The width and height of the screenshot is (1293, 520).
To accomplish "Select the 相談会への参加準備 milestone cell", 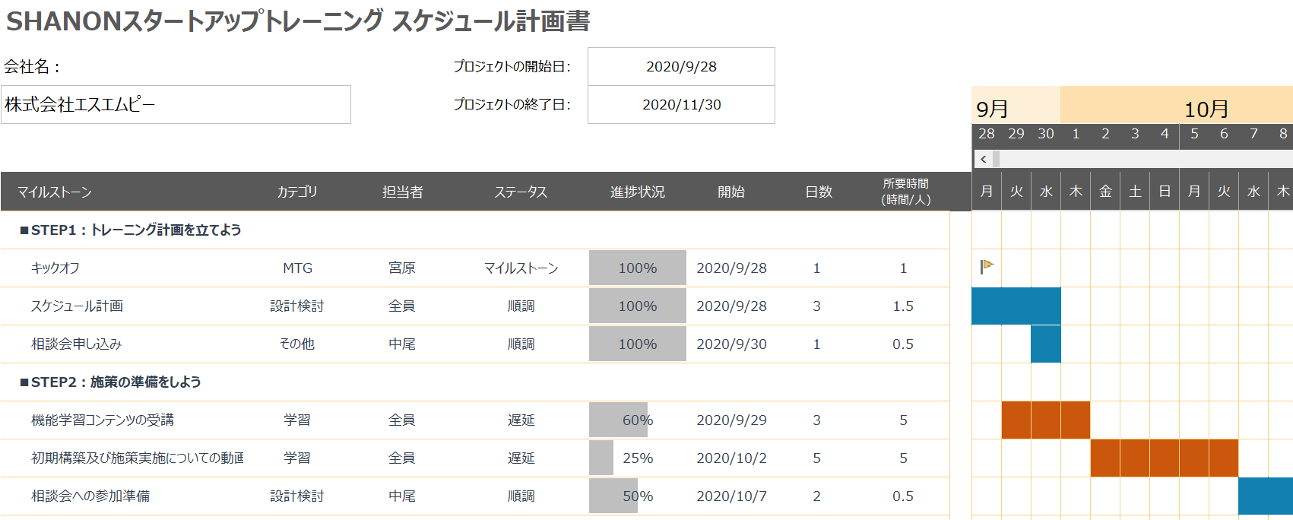I will [x=90, y=496].
